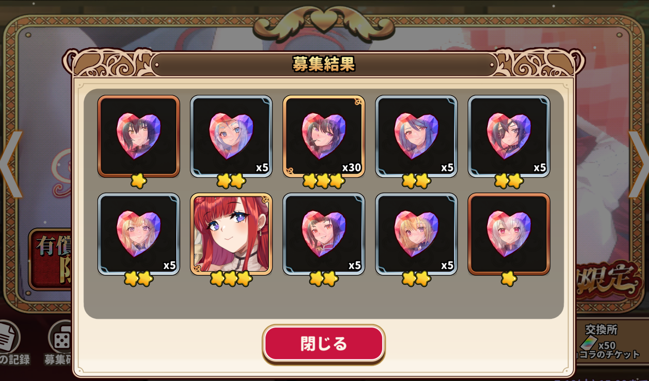The image size is (649, 381).
Task: Click the 有償 paid recruitment button
Action: pyautogui.click(x=51, y=259)
